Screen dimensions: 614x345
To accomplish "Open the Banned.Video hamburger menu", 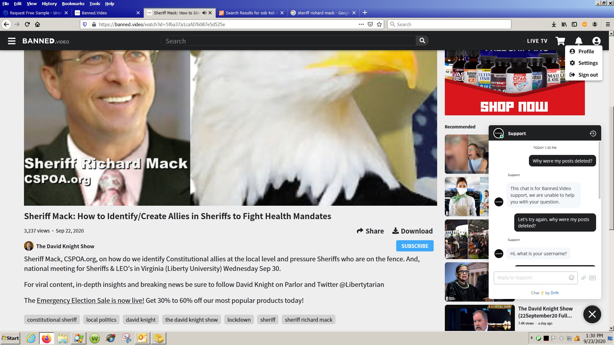I will (x=12, y=41).
